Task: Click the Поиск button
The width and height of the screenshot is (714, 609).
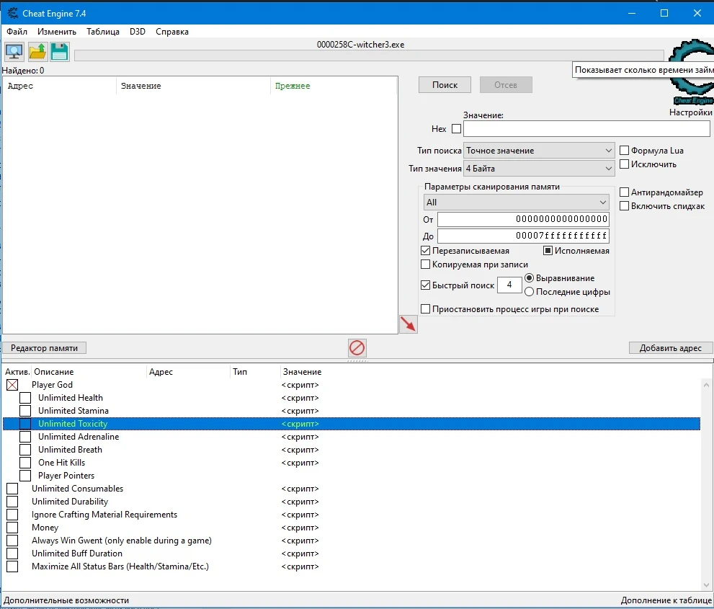Action: [x=445, y=85]
